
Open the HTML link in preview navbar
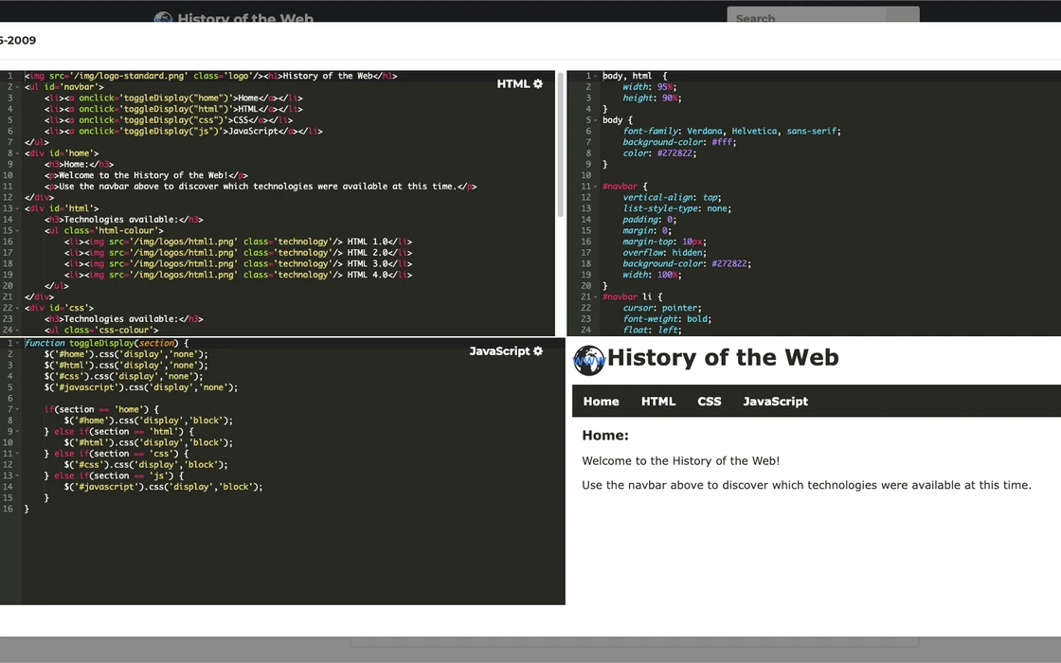(658, 402)
